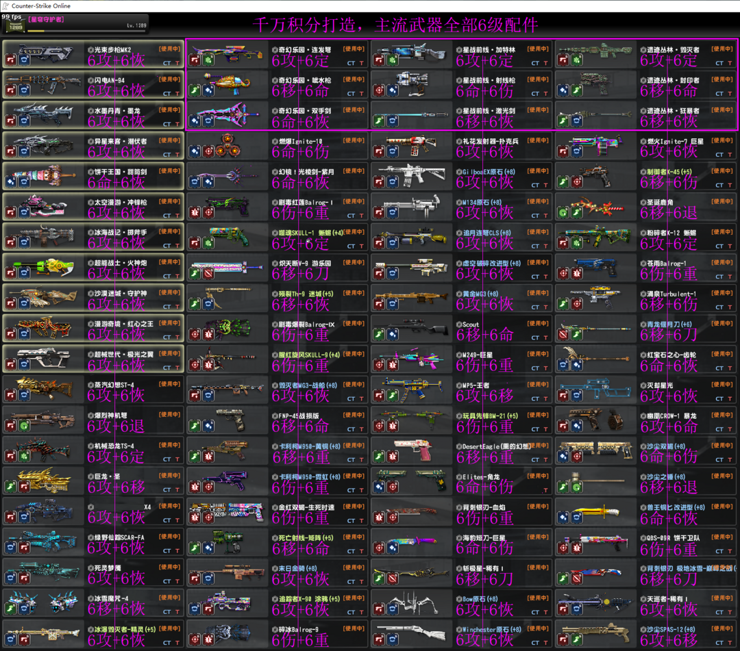Click green boot icon on 星战前线·激光剑 card
This screenshot has width=740, height=651.
[379, 121]
